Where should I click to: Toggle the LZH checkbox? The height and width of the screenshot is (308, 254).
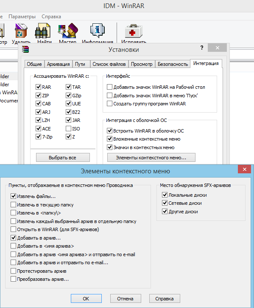click(38, 120)
